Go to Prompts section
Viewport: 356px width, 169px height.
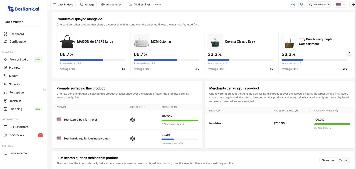pos(15,68)
